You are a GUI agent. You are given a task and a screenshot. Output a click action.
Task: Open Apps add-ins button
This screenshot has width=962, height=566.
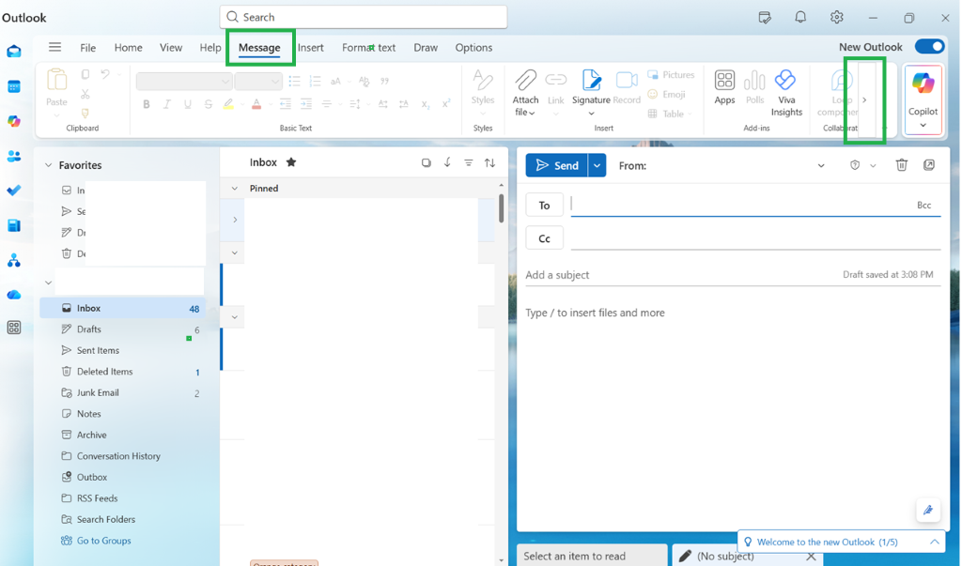click(x=724, y=87)
